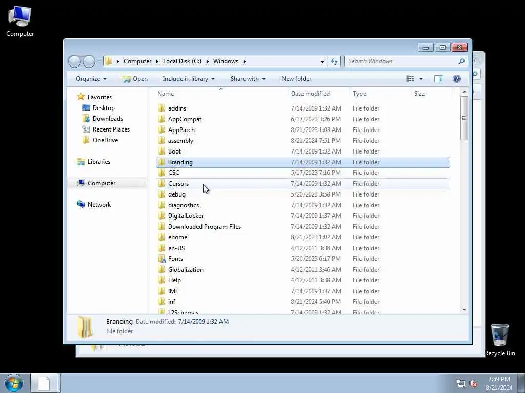525x393 pixels.
Task: Sort by Name column header
Action: (x=221, y=94)
